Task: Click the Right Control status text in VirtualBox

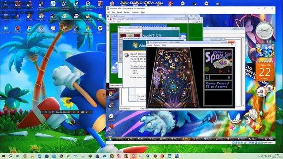Action: 268,143
